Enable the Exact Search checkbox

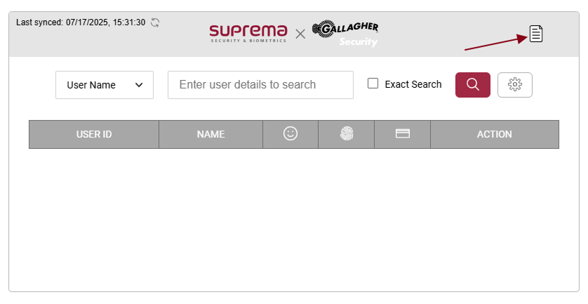pos(373,84)
